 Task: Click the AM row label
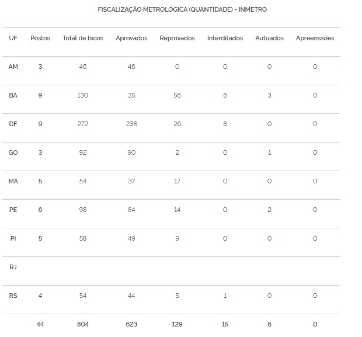coord(13,67)
